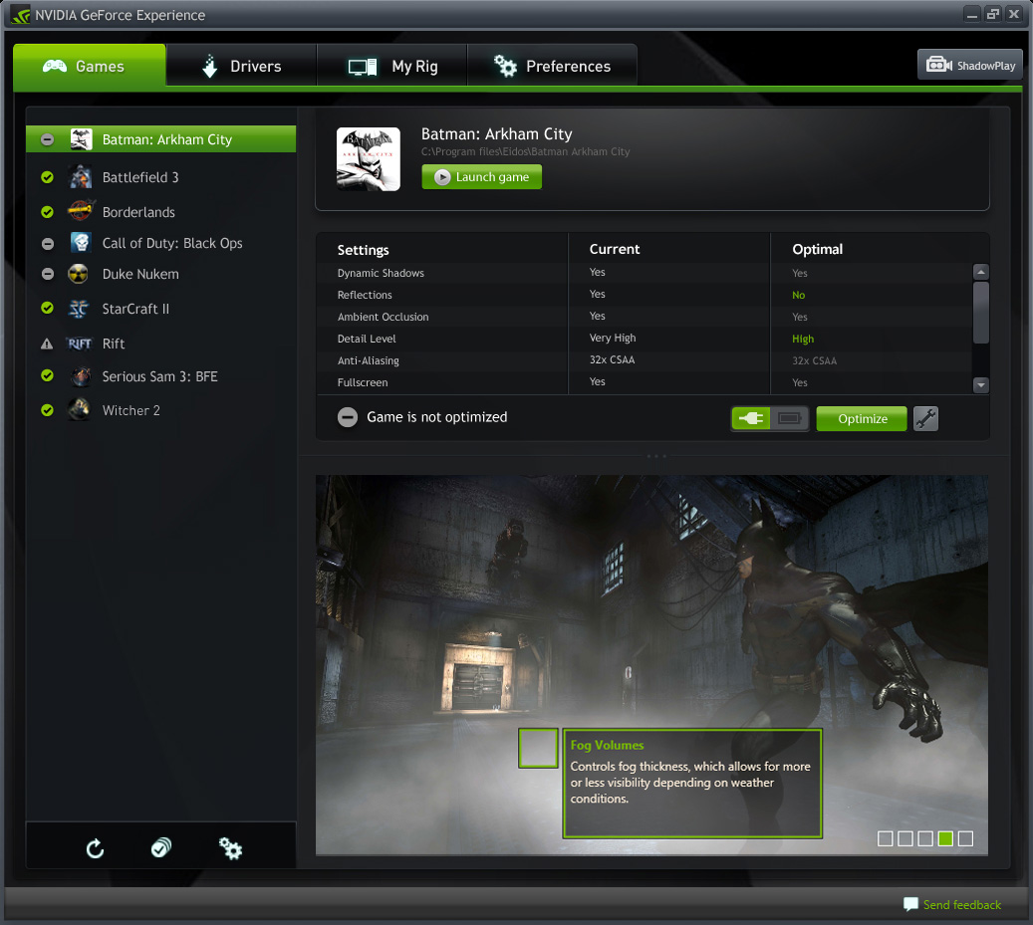Click Borderlands game icon
Screen dimensions: 1033x925
(81, 211)
